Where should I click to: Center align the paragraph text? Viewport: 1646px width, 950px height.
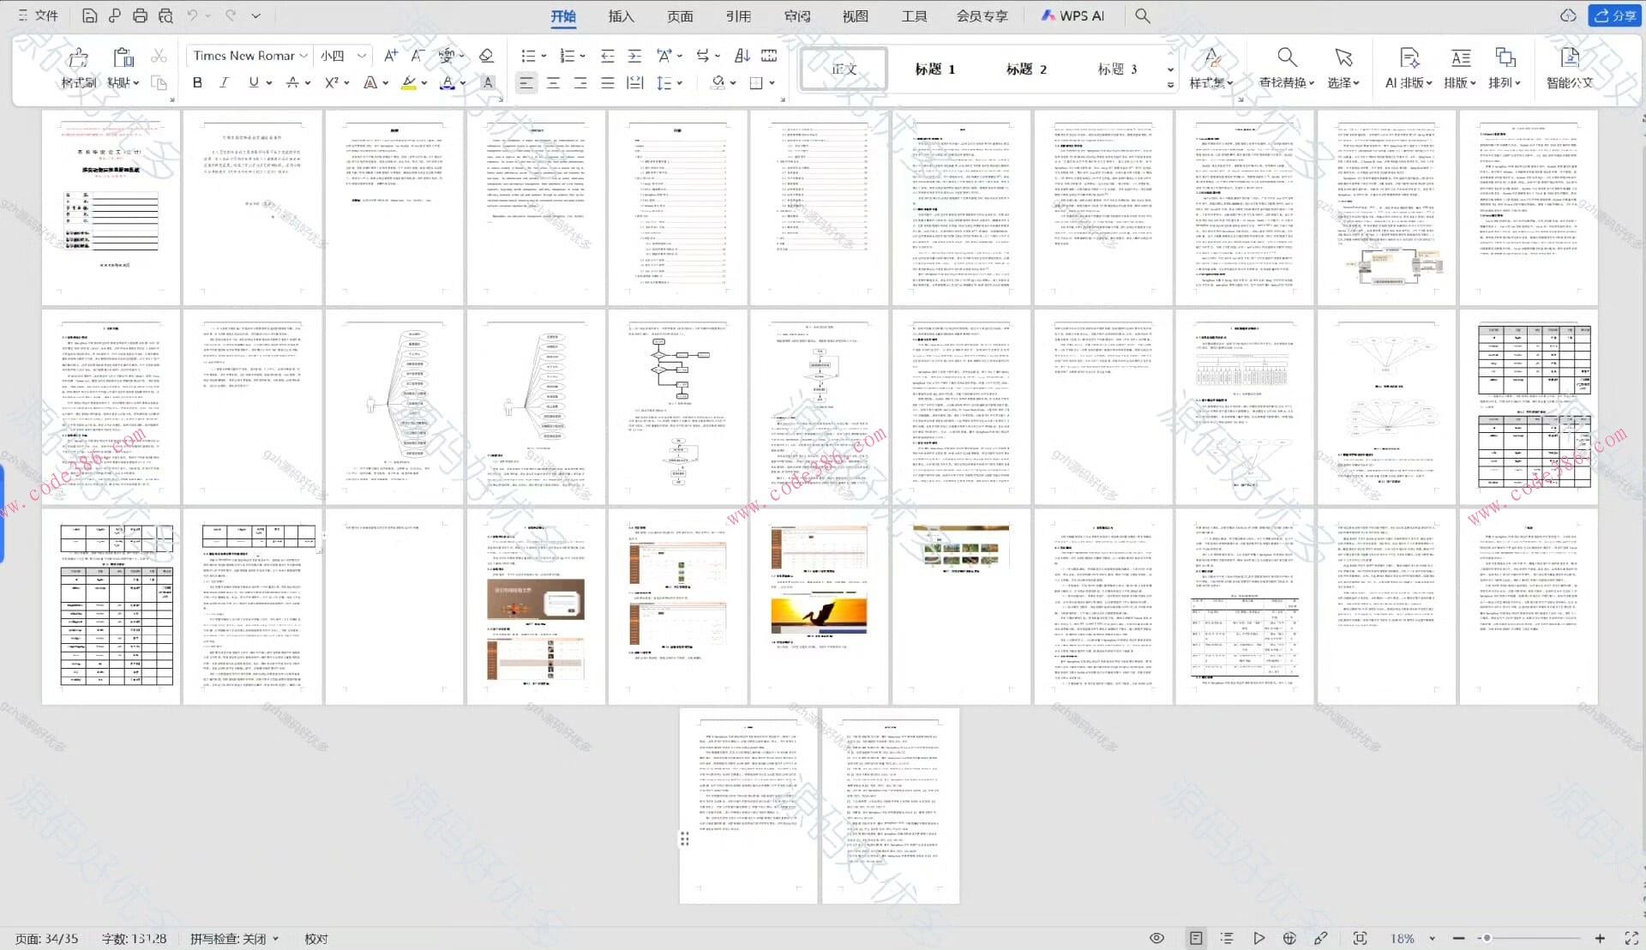click(553, 82)
